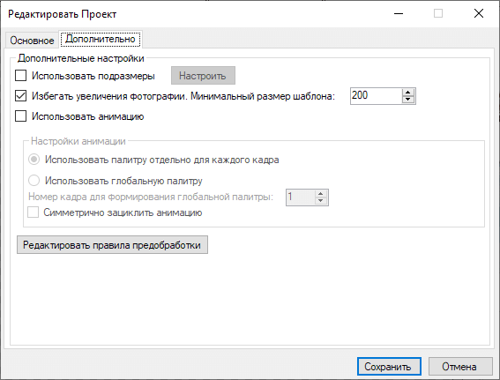Uncheck Избегать увеличения фотографии checkbox
Image resolution: width=500 pixels, height=380 pixels.
[21, 95]
